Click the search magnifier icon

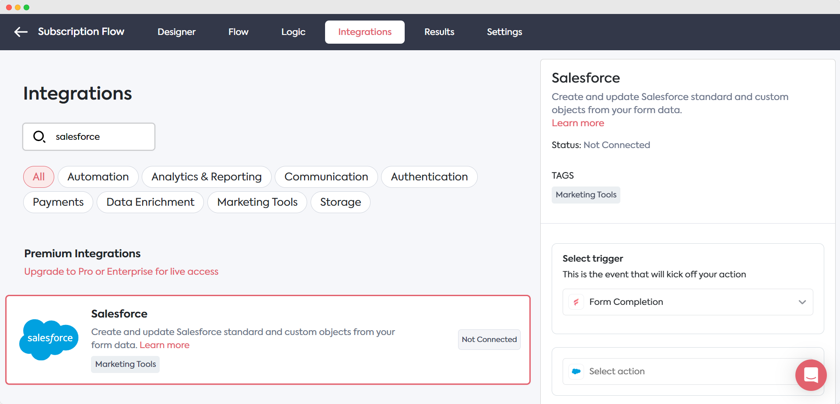pyautogui.click(x=39, y=136)
